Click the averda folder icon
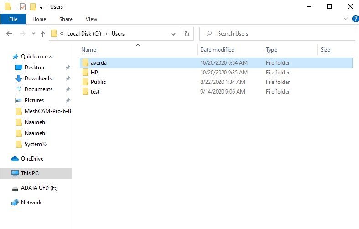 pyautogui.click(x=85, y=62)
